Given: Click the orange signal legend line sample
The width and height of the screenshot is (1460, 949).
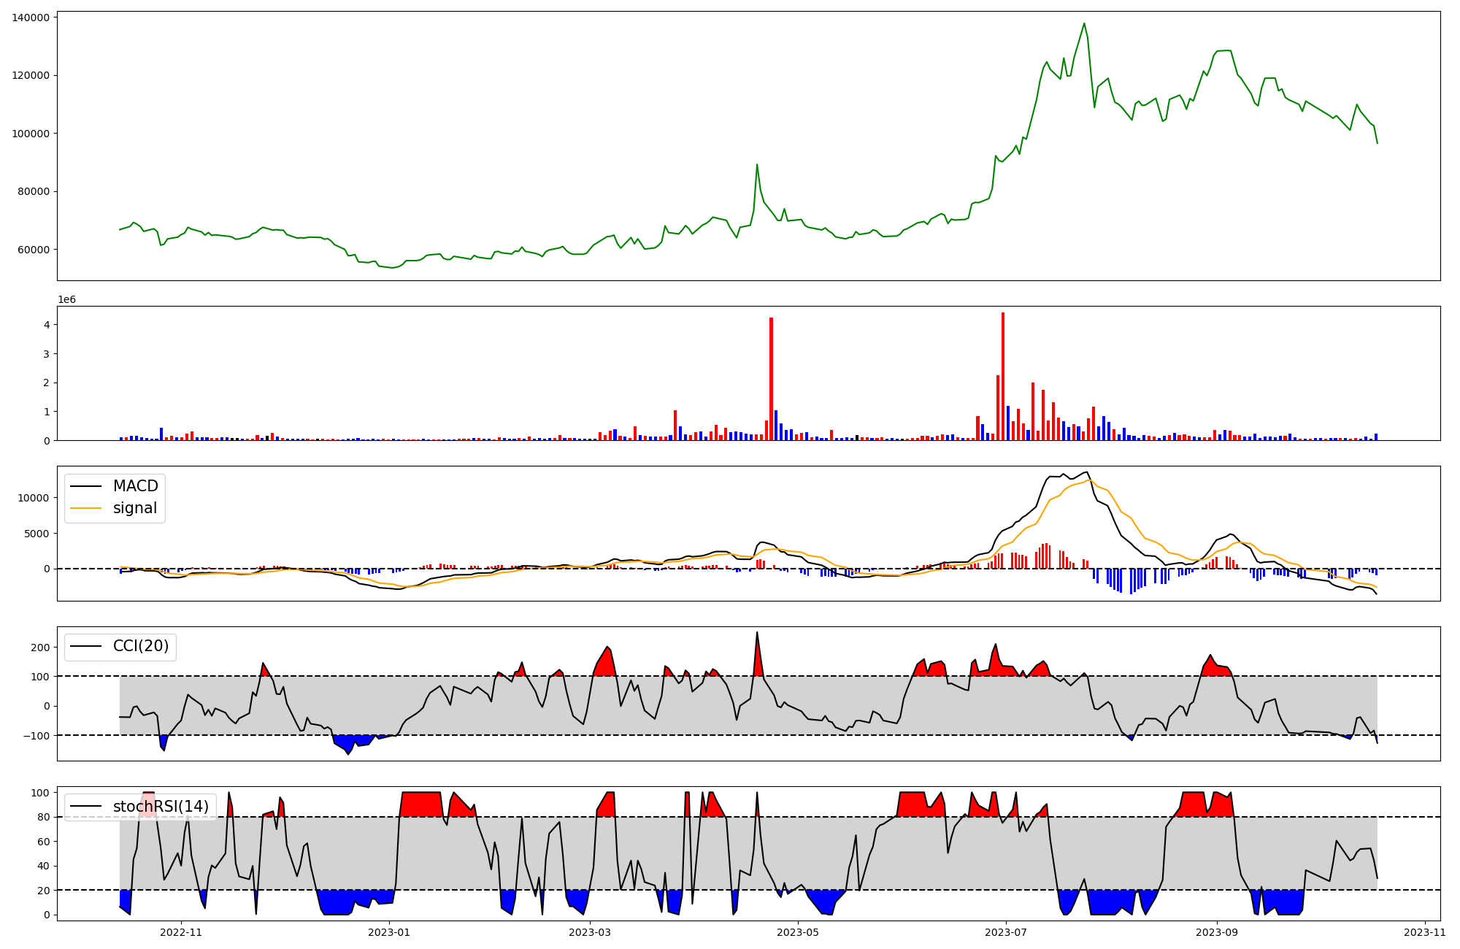Looking at the screenshot, I should [x=85, y=508].
